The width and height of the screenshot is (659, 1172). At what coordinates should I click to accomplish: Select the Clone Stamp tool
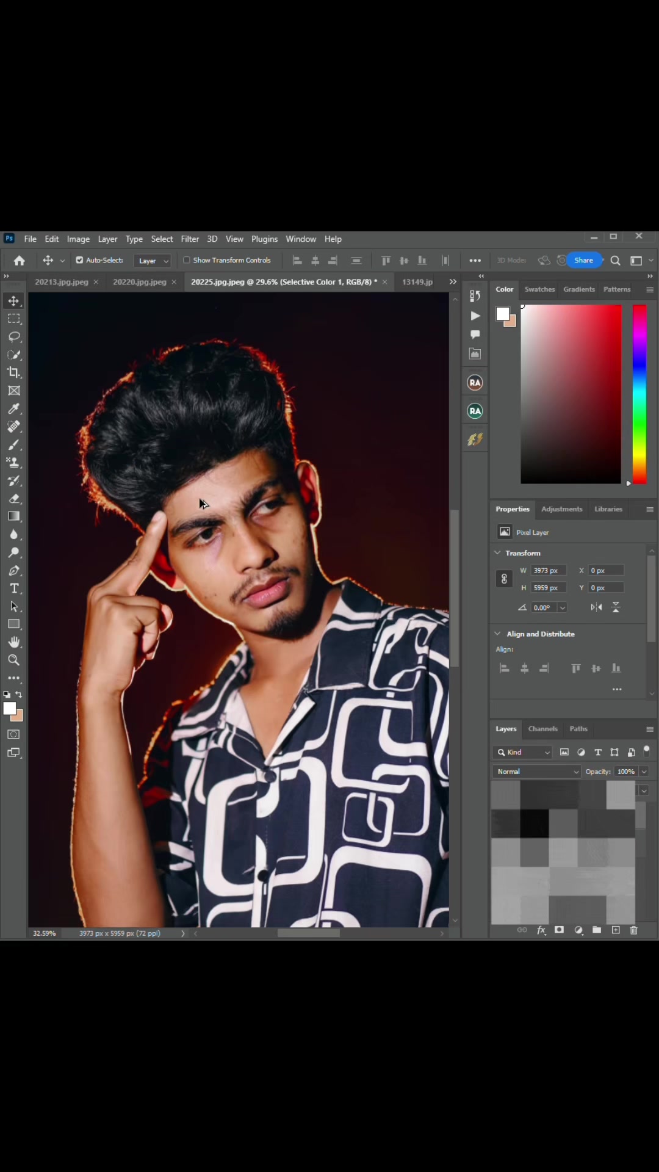14,463
